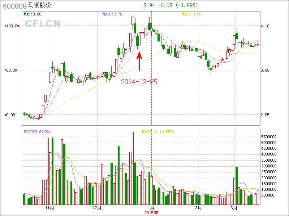Click the MAVOL10:1019534 label
The image size is (289, 216).
pos(158,132)
